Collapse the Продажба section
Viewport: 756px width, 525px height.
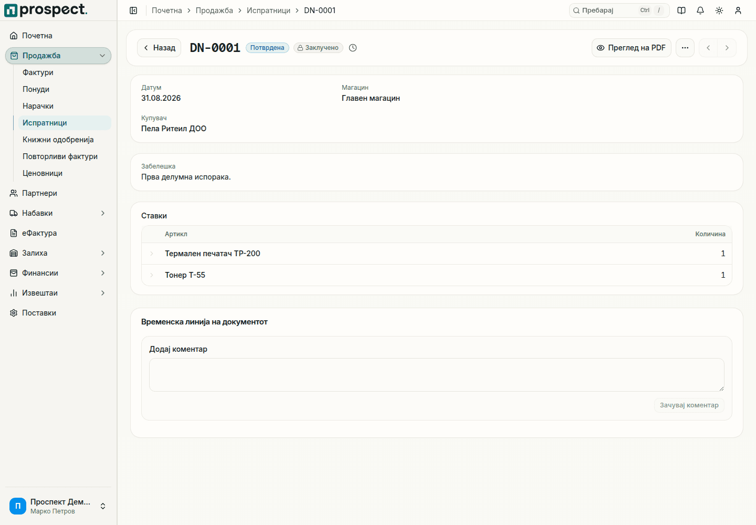pos(58,56)
